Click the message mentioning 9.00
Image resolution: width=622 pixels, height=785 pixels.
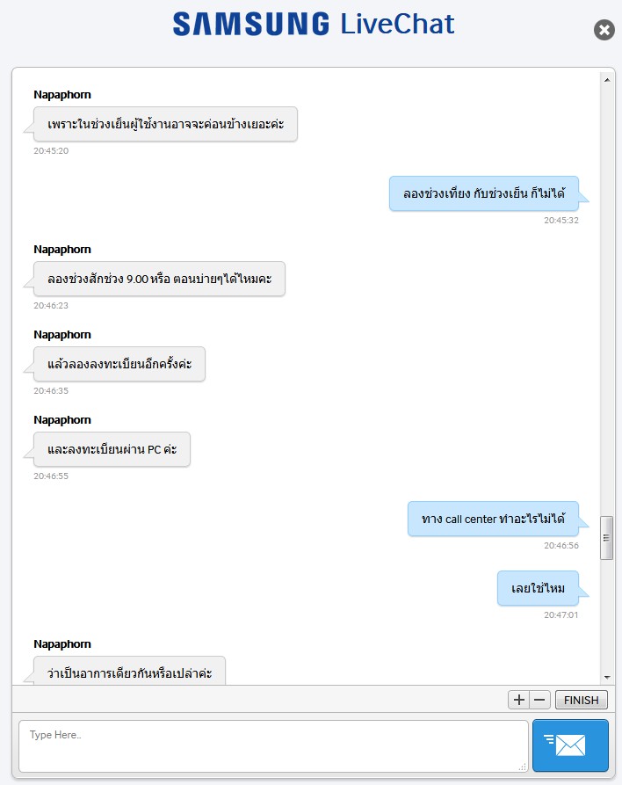click(159, 279)
